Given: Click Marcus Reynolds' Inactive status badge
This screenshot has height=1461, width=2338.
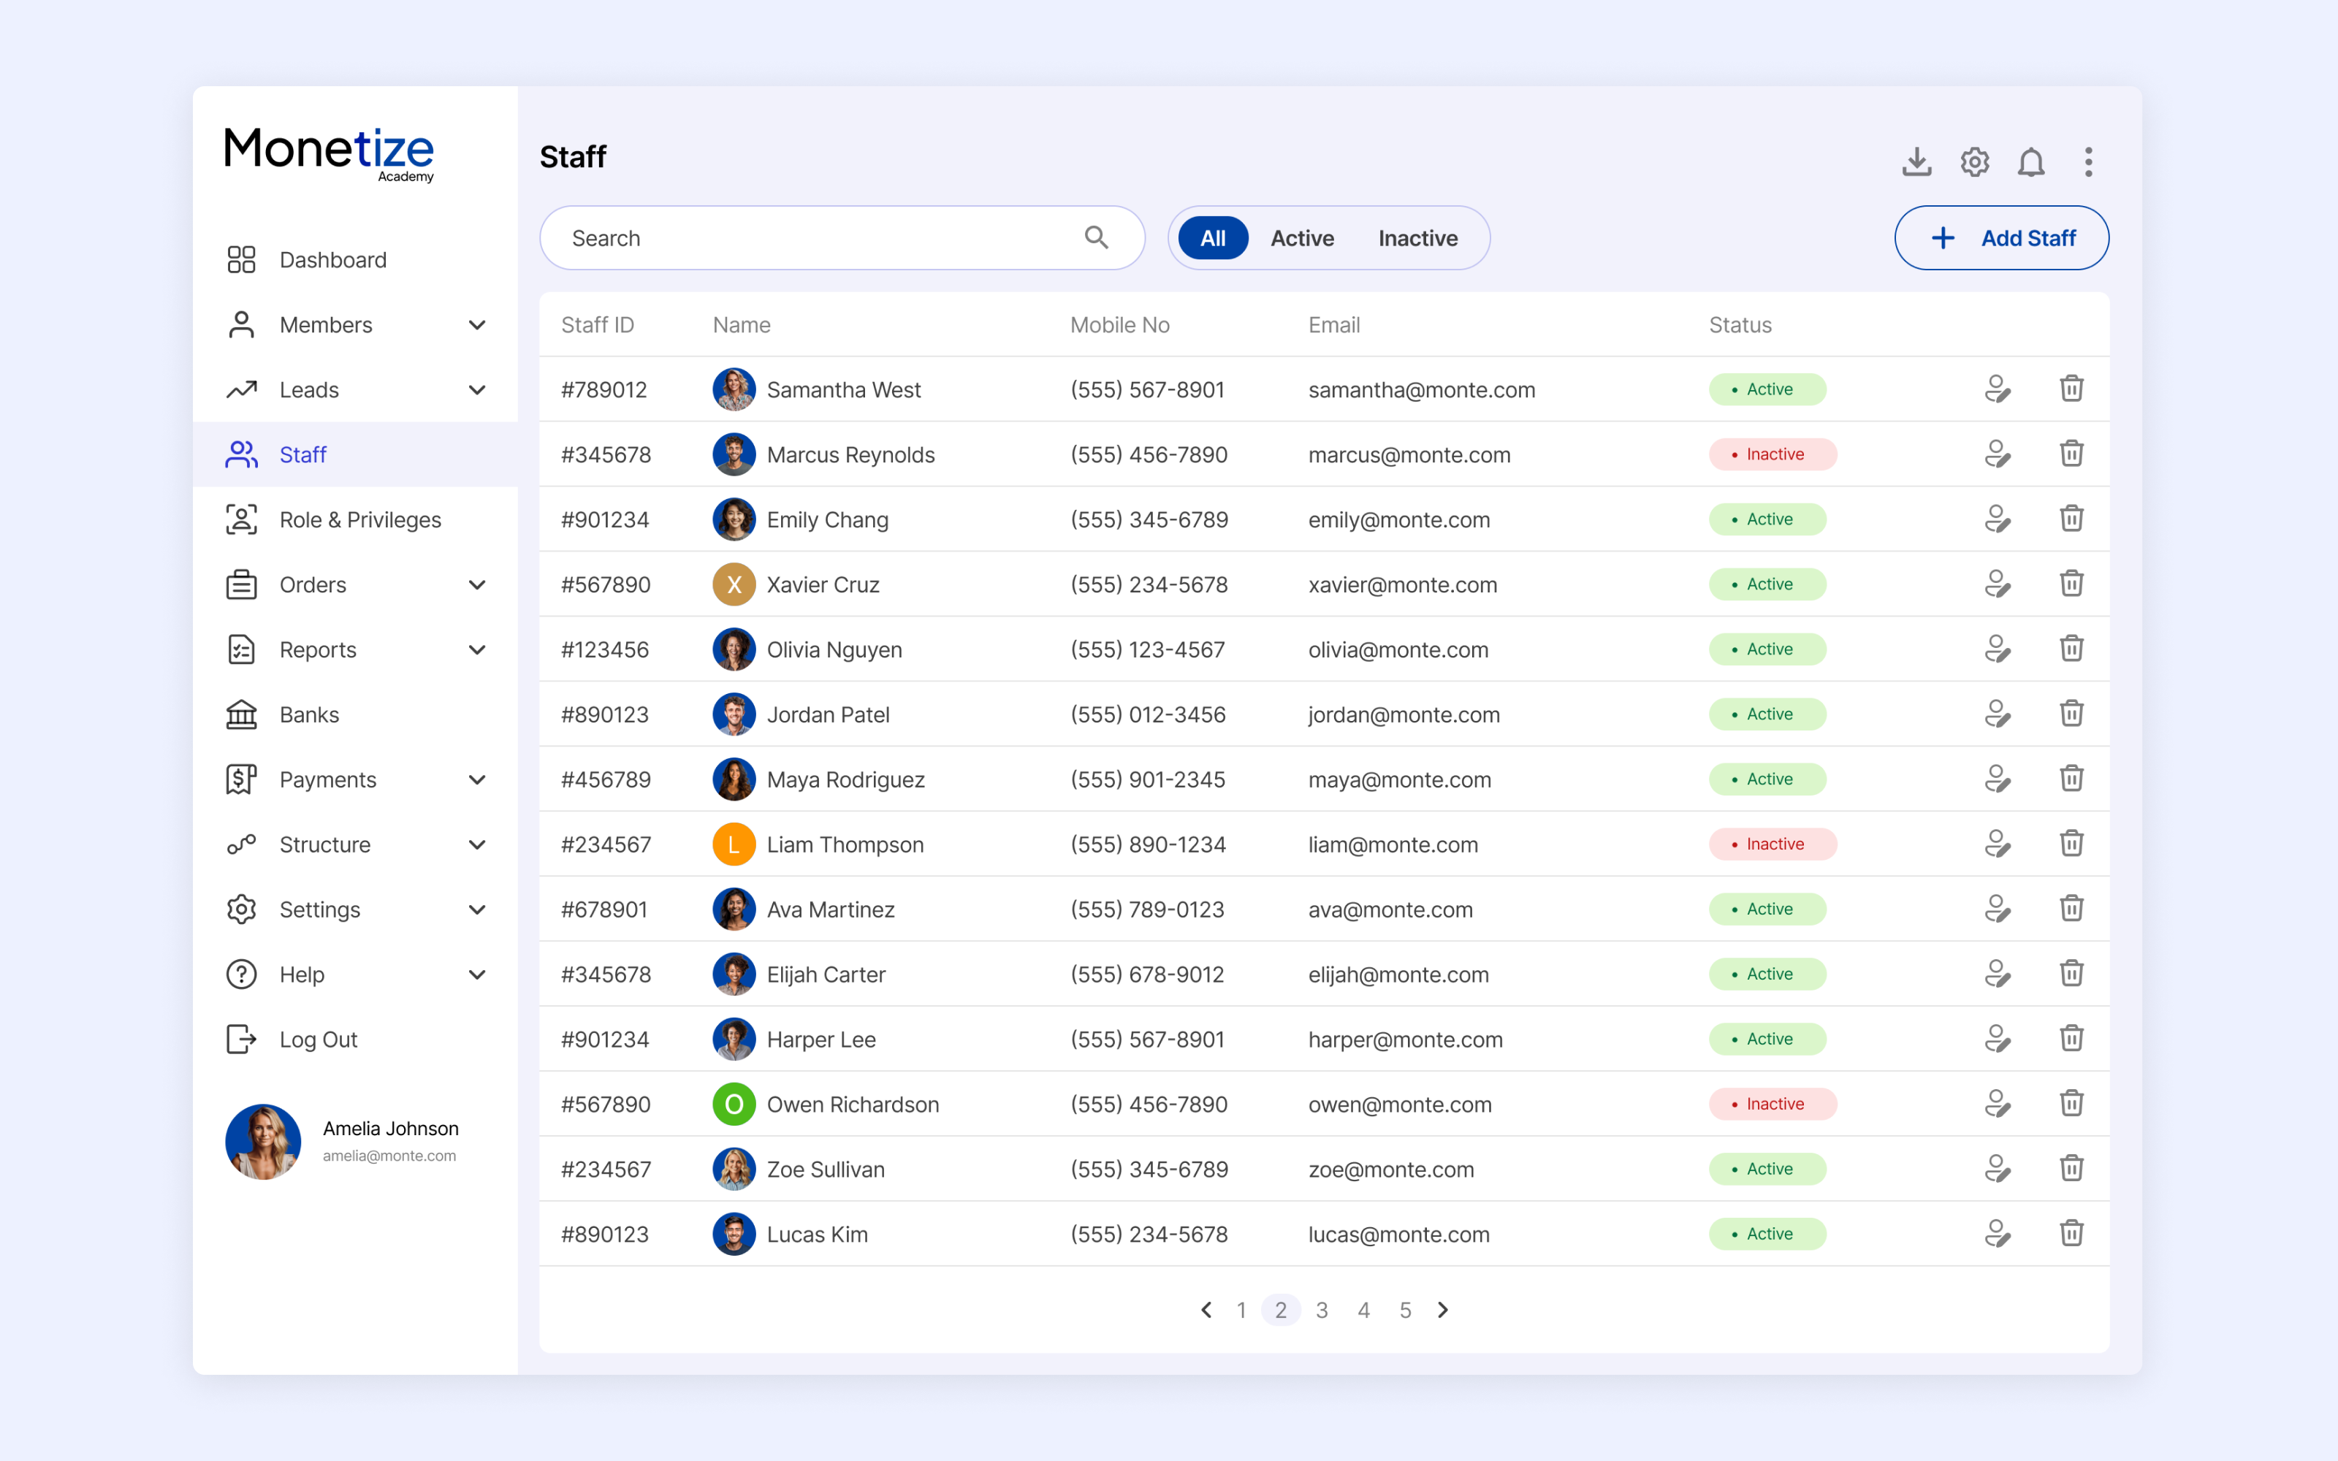Looking at the screenshot, I should click(1772, 454).
